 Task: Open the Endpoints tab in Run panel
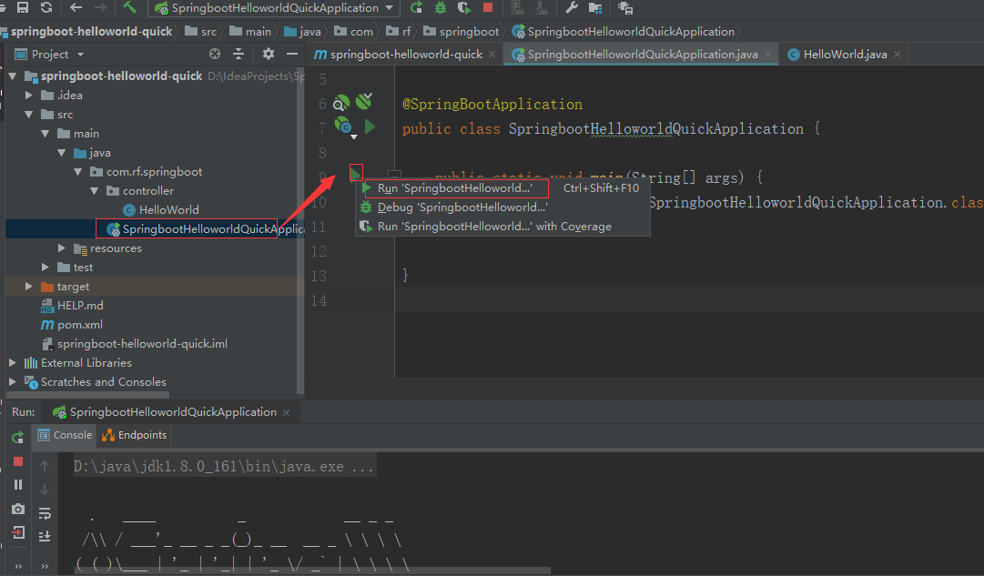click(135, 435)
